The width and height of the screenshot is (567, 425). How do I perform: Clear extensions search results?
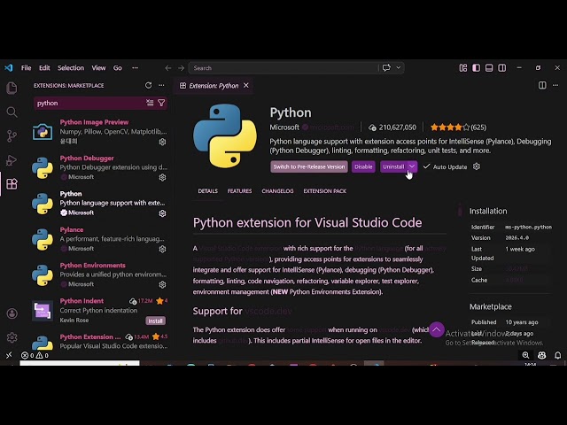150,103
